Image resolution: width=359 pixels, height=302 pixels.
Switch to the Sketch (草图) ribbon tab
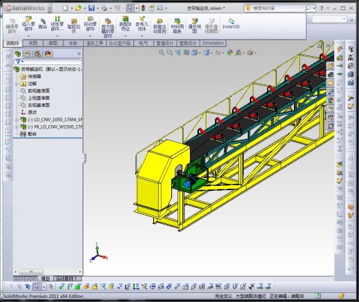[53, 43]
